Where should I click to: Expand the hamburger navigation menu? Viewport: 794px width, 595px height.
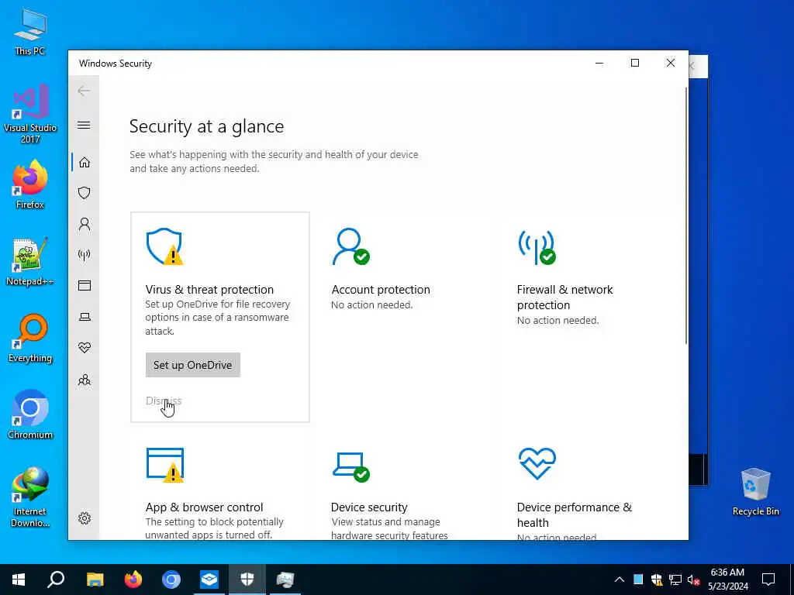point(84,125)
